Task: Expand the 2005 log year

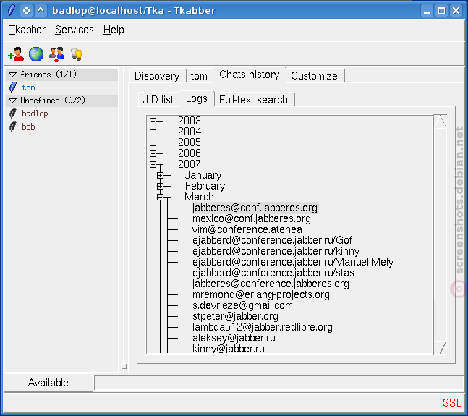Action: 153,143
